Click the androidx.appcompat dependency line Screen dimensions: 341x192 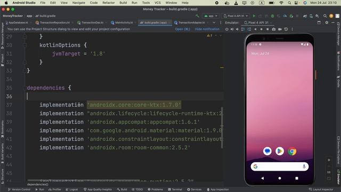pos(119,122)
